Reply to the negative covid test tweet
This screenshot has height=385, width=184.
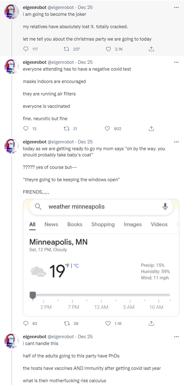pos(26,129)
